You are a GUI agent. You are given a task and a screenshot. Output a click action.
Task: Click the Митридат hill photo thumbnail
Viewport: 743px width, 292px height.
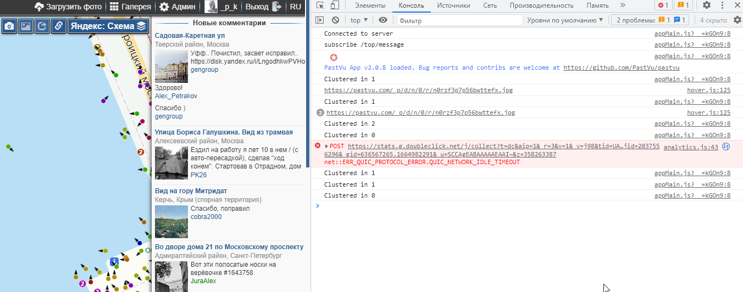(171, 221)
